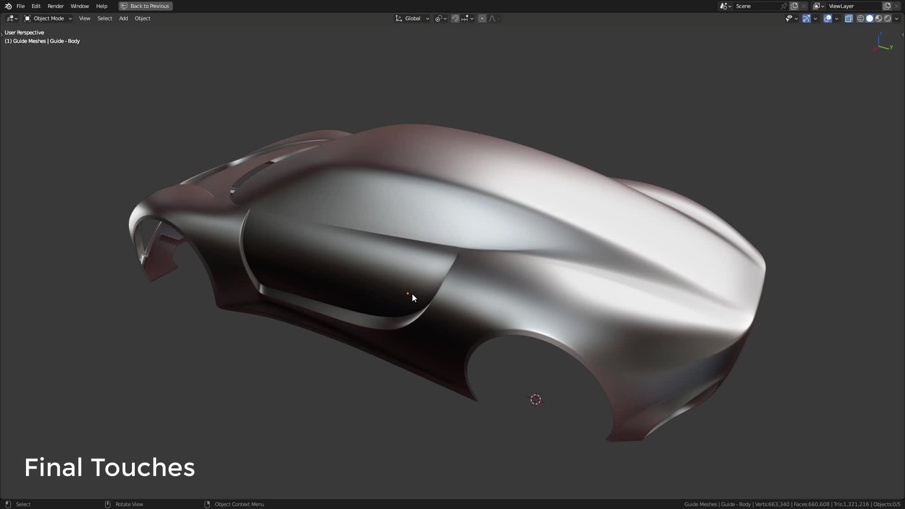Open object visibility and selectability options
905x509 pixels.
point(791,18)
